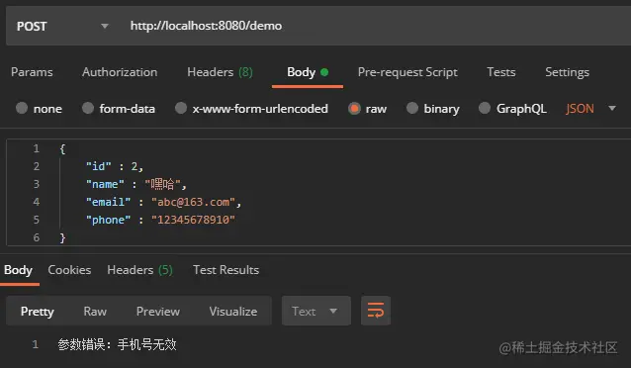Switch to the Authorization tab

[x=120, y=72]
